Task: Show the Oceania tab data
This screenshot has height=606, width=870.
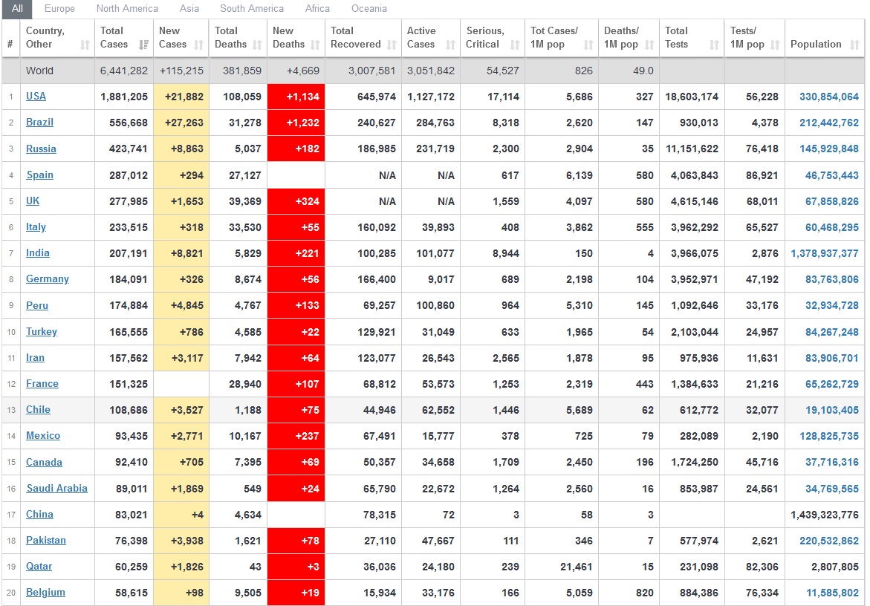Action: tap(369, 9)
